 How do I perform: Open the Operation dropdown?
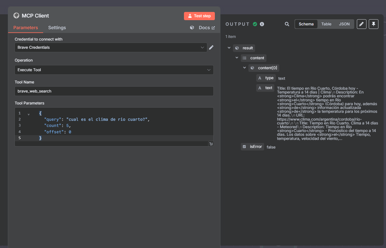tap(114, 70)
